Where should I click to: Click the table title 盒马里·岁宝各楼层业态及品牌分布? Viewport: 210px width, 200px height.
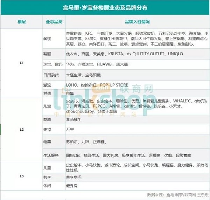[105, 8]
